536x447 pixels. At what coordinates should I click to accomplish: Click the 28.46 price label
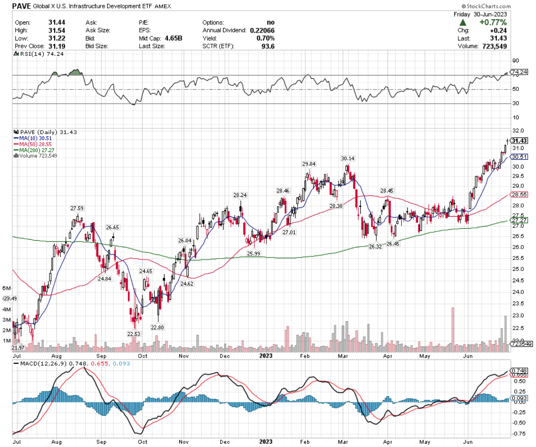pyautogui.click(x=283, y=191)
